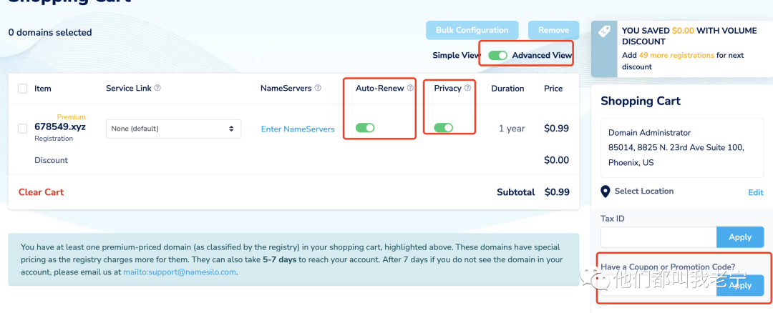Screen dimensions: 773x313
Task: Open the Service Link None (default) dropdown
Action: pos(173,129)
